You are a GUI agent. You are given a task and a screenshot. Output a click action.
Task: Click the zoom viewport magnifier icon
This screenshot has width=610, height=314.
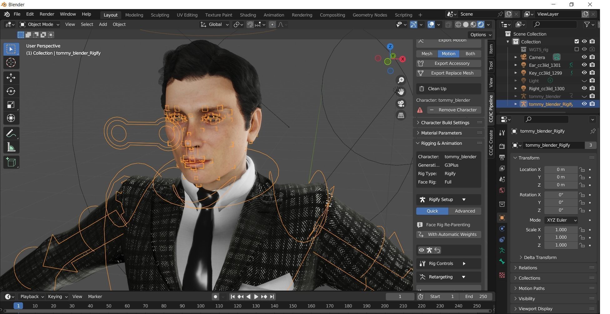(401, 80)
